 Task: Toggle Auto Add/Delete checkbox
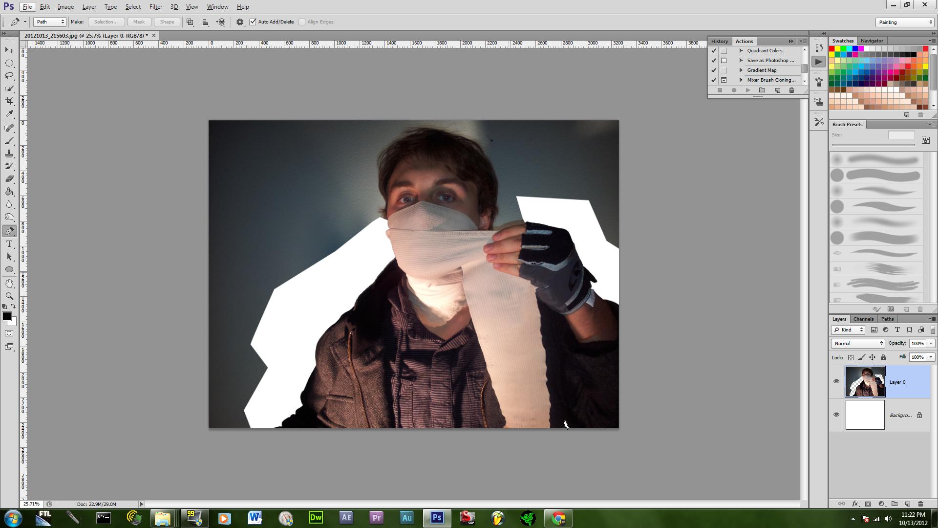(253, 22)
